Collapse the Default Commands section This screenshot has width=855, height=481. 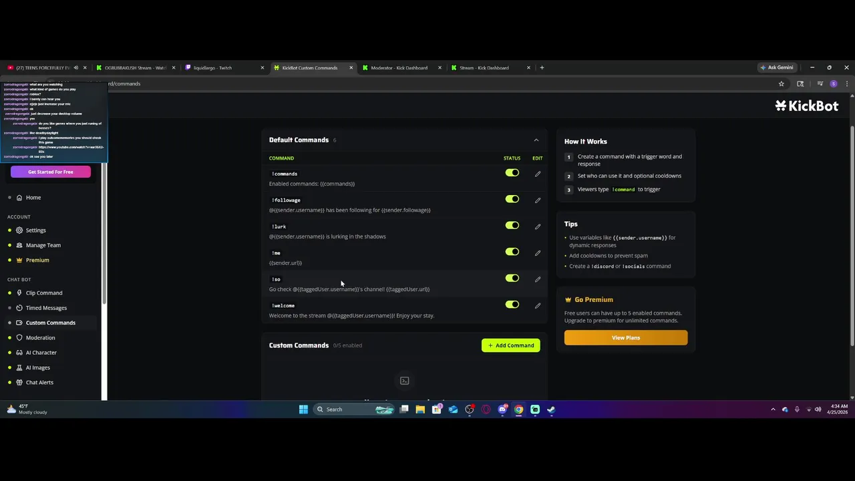point(536,140)
